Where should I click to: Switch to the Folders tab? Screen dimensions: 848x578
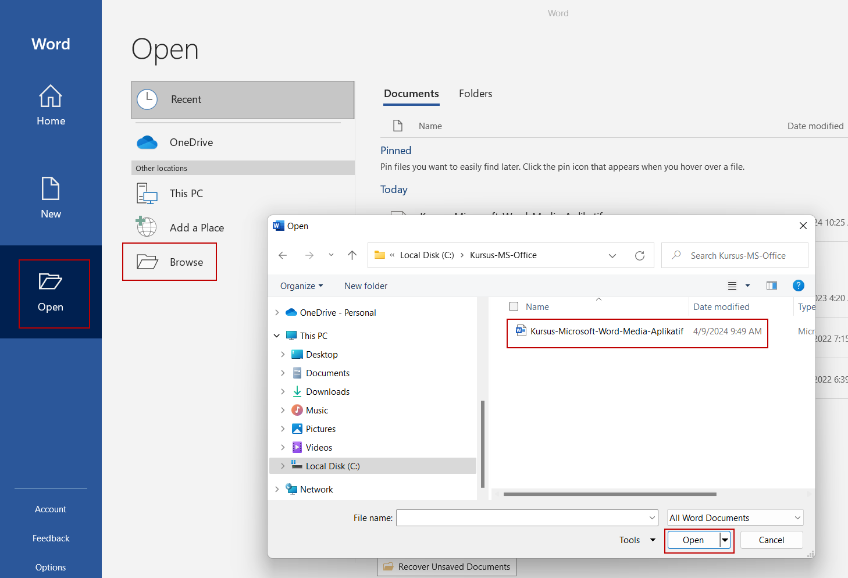(475, 94)
